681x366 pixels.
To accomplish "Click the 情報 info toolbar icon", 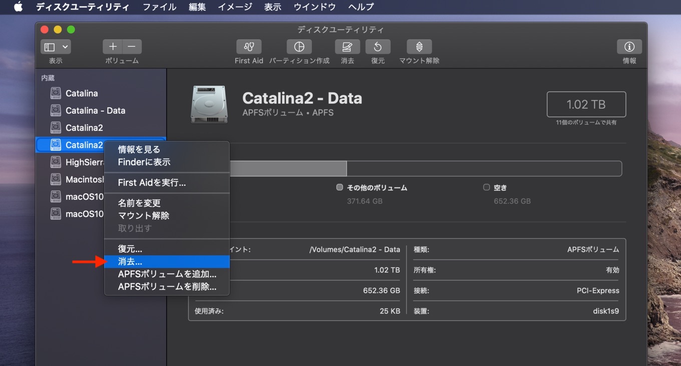I will click(629, 47).
